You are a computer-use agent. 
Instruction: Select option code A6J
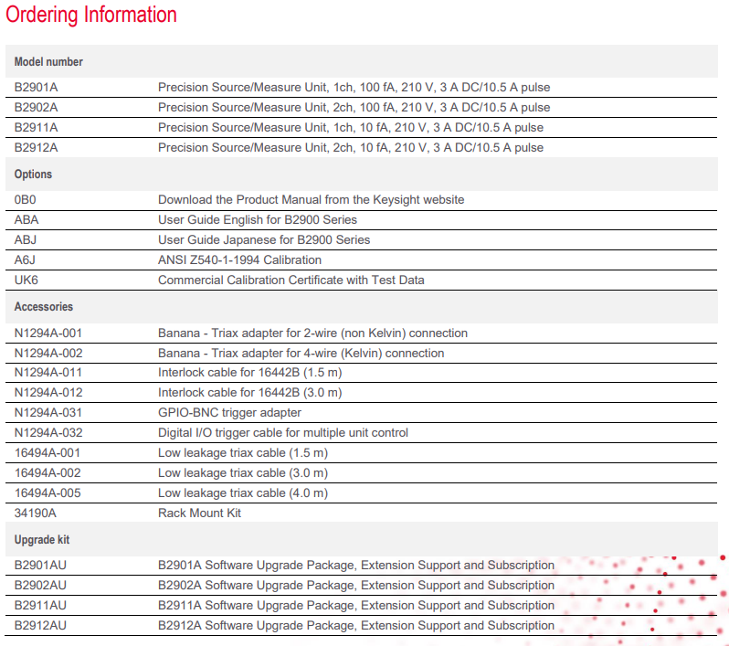[x=25, y=260]
